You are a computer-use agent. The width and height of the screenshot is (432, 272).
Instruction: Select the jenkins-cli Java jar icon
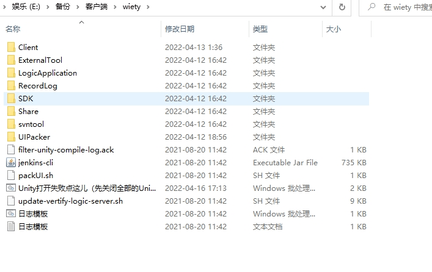pyautogui.click(x=11, y=163)
